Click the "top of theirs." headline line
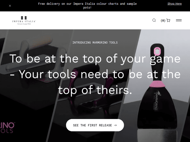Image resolution: width=190 pixels, height=142 pixels. (95, 90)
